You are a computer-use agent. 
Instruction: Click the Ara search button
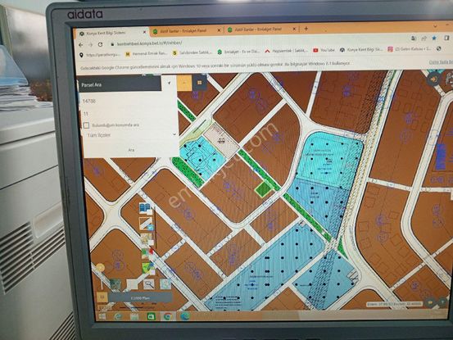click(131, 150)
